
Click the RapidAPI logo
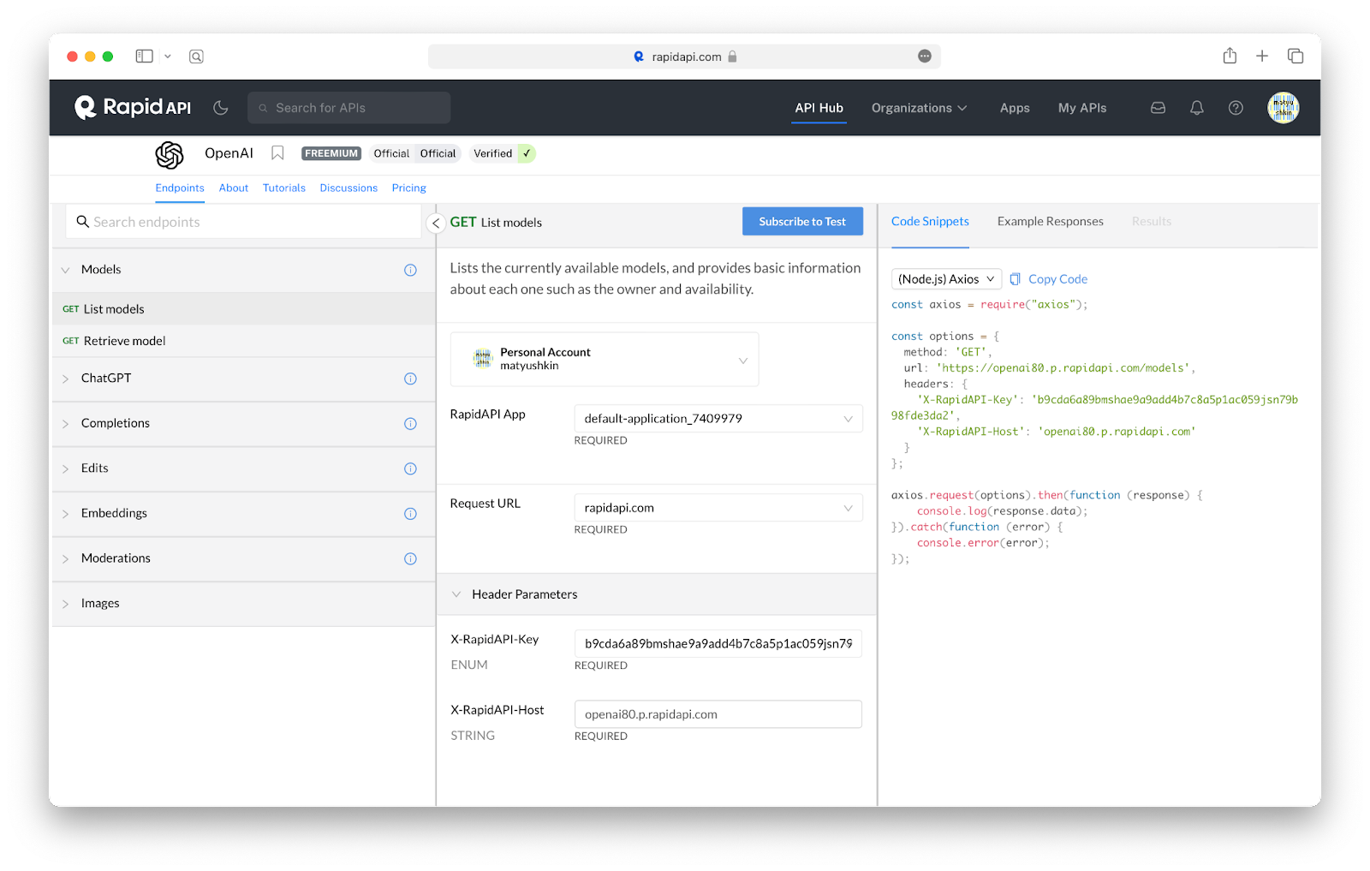[133, 107]
